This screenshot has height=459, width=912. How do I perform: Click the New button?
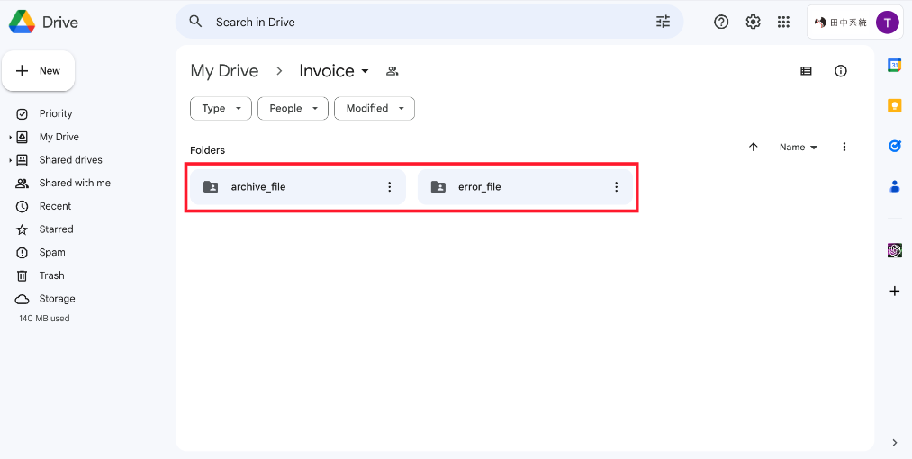point(39,71)
